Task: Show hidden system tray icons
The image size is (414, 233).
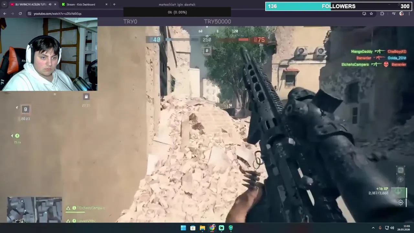Action: pos(373,228)
